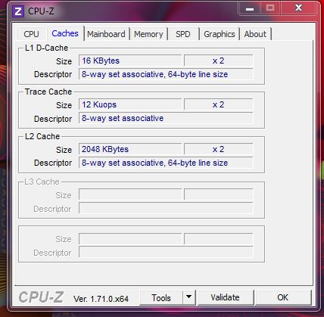Open the Mainboard tab
Screen dimensions: 324x317
point(106,34)
